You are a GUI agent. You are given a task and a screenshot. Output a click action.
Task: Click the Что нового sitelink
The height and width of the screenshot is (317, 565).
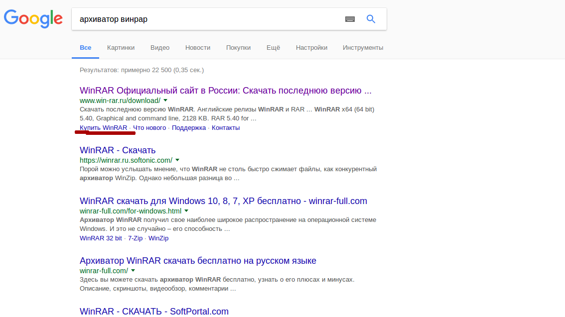149,128
